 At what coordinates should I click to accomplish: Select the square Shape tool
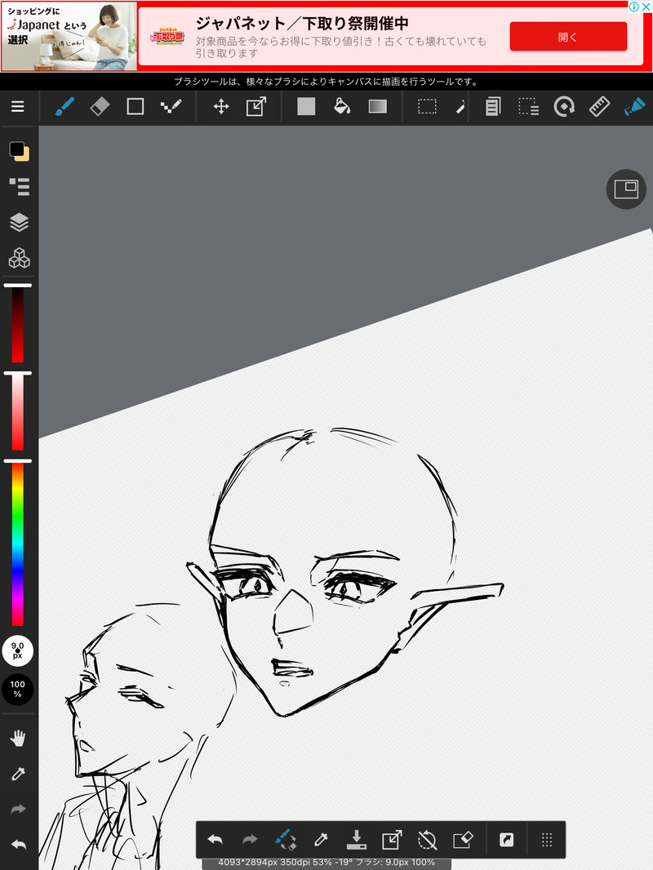coord(135,107)
